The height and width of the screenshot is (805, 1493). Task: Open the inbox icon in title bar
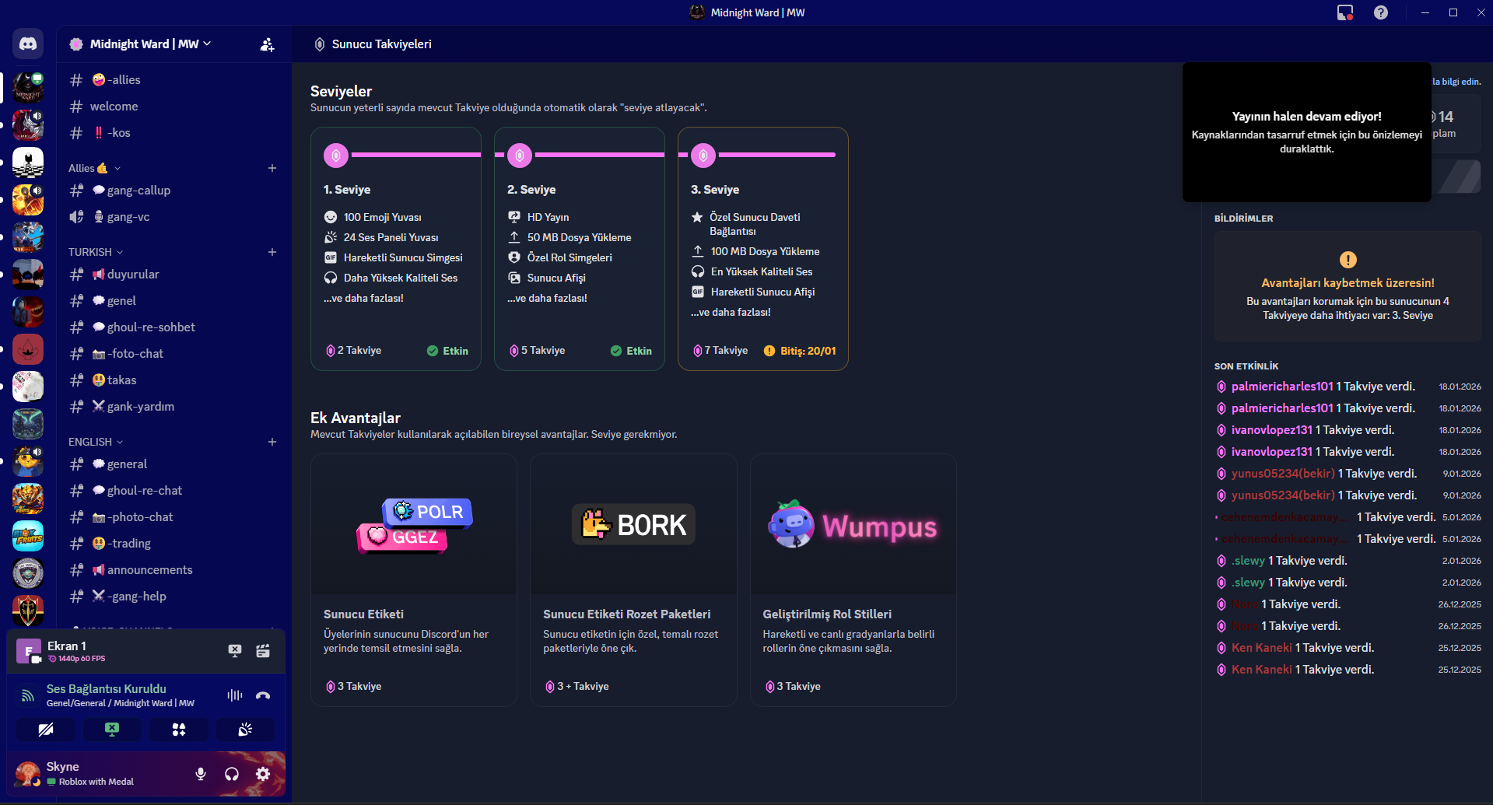[x=1345, y=12]
